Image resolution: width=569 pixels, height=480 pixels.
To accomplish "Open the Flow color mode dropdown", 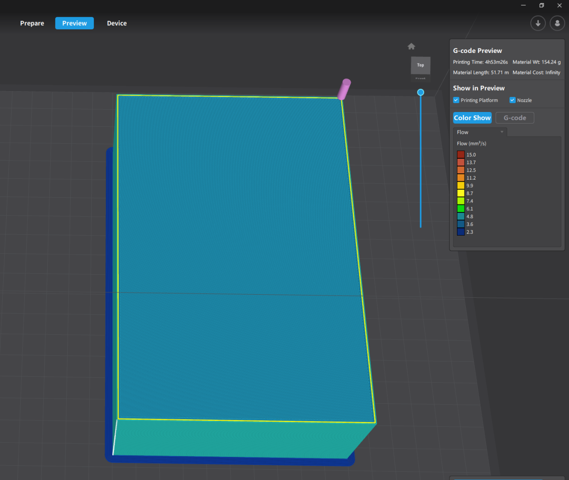I will pyautogui.click(x=480, y=132).
